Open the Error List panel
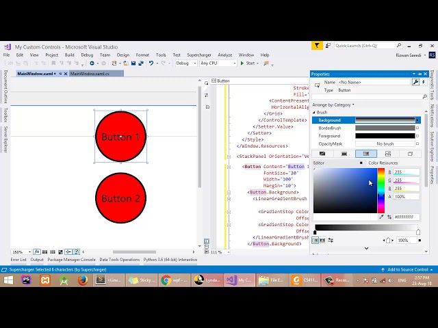This screenshot has height=328, width=438. pos(18,260)
